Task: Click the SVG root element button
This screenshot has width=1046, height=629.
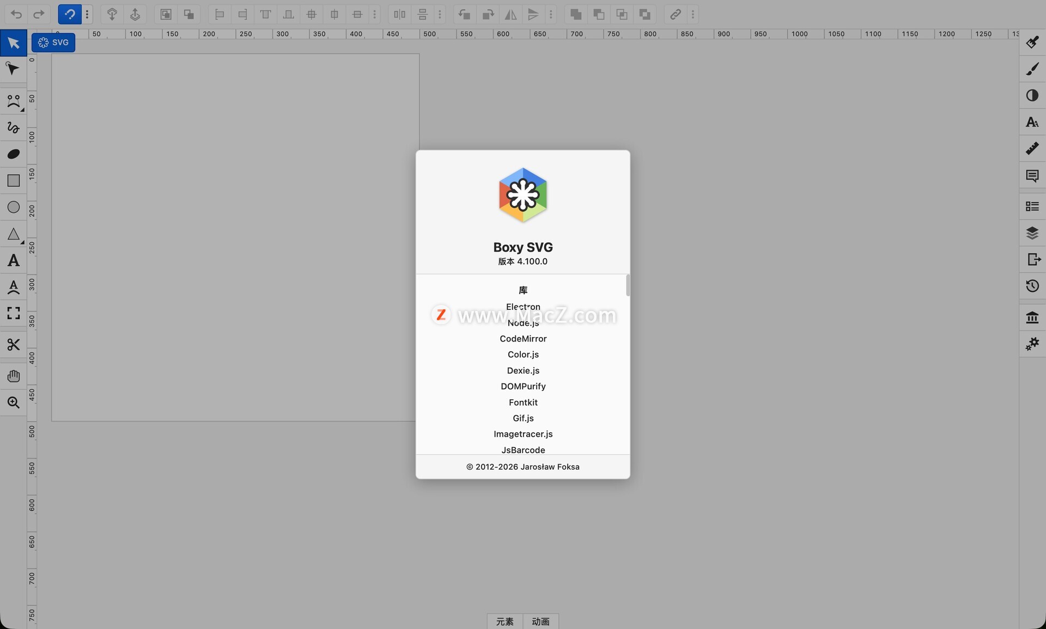Action: coord(53,42)
